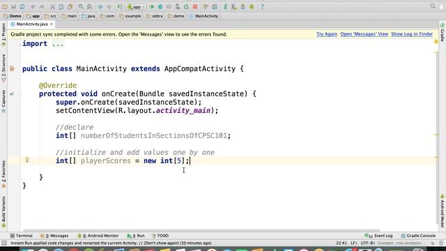The image size is (446, 251).
Task: Open the Event Log
Action: pos(378,236)
